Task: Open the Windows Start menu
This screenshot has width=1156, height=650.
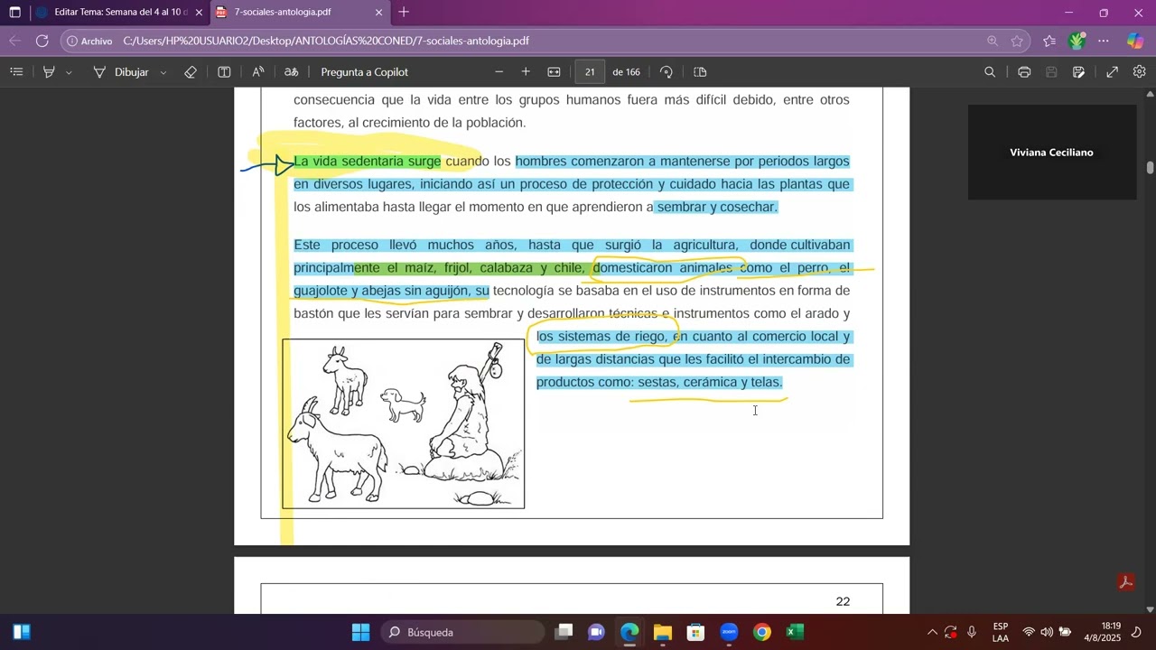Action: coord(360,632)
